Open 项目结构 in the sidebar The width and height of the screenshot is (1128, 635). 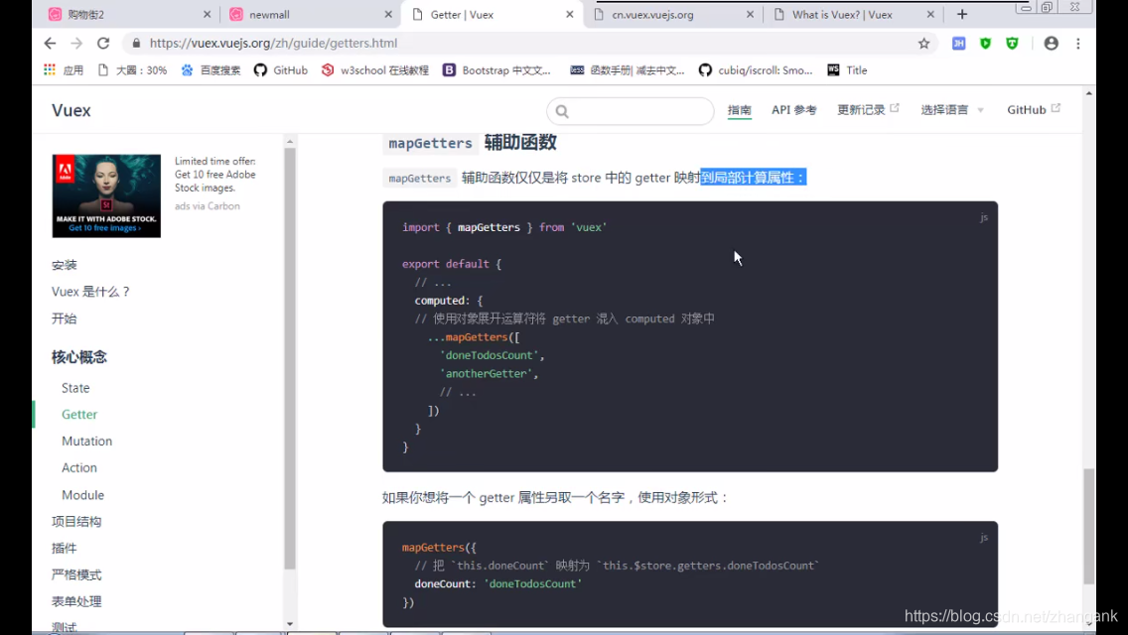[76, 521]
